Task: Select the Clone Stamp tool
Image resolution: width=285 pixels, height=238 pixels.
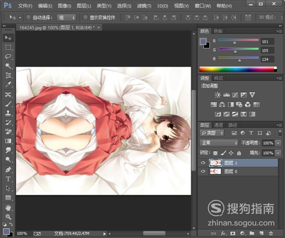Action: (8, 113)
